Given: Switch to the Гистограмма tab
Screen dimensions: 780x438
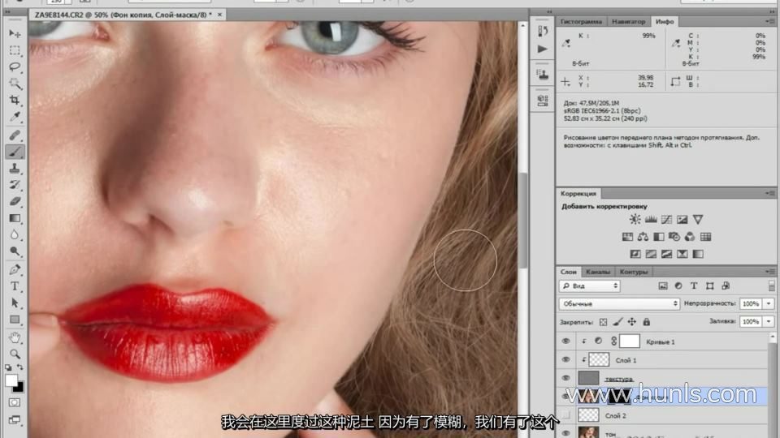Looking at the screenshot, I should click(581, 21).
